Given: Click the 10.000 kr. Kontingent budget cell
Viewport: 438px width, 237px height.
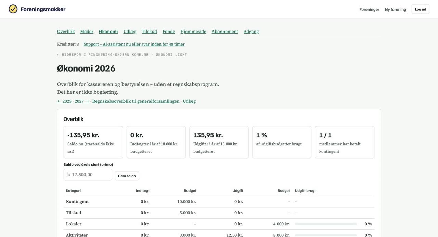Looking at the screenshot, I should coord(187,202).
